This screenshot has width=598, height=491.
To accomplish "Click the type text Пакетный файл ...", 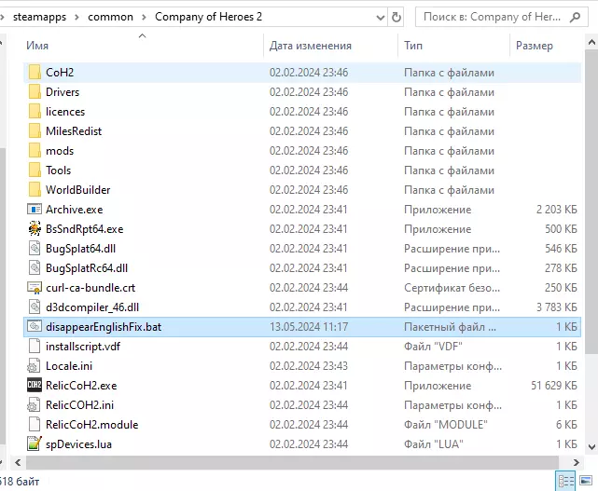I will (450, 327).
